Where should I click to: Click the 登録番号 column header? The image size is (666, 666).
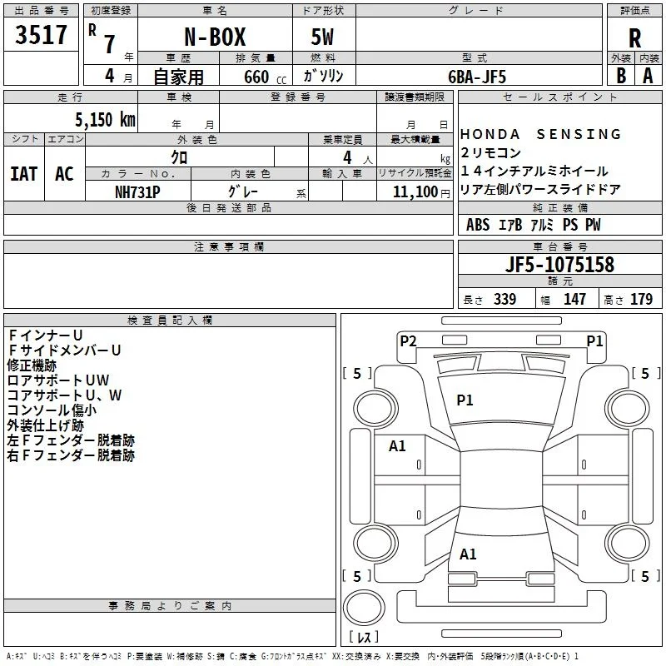pyautogui.click(x=298, y=97)
